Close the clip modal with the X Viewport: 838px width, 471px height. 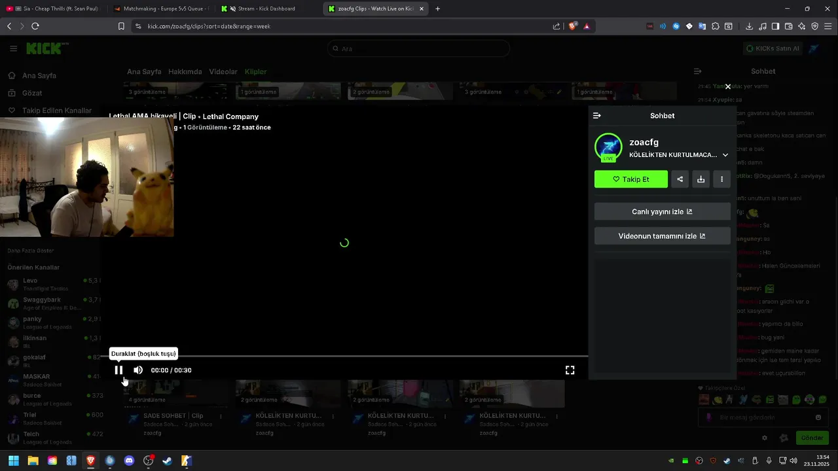(x=727, y=86)
